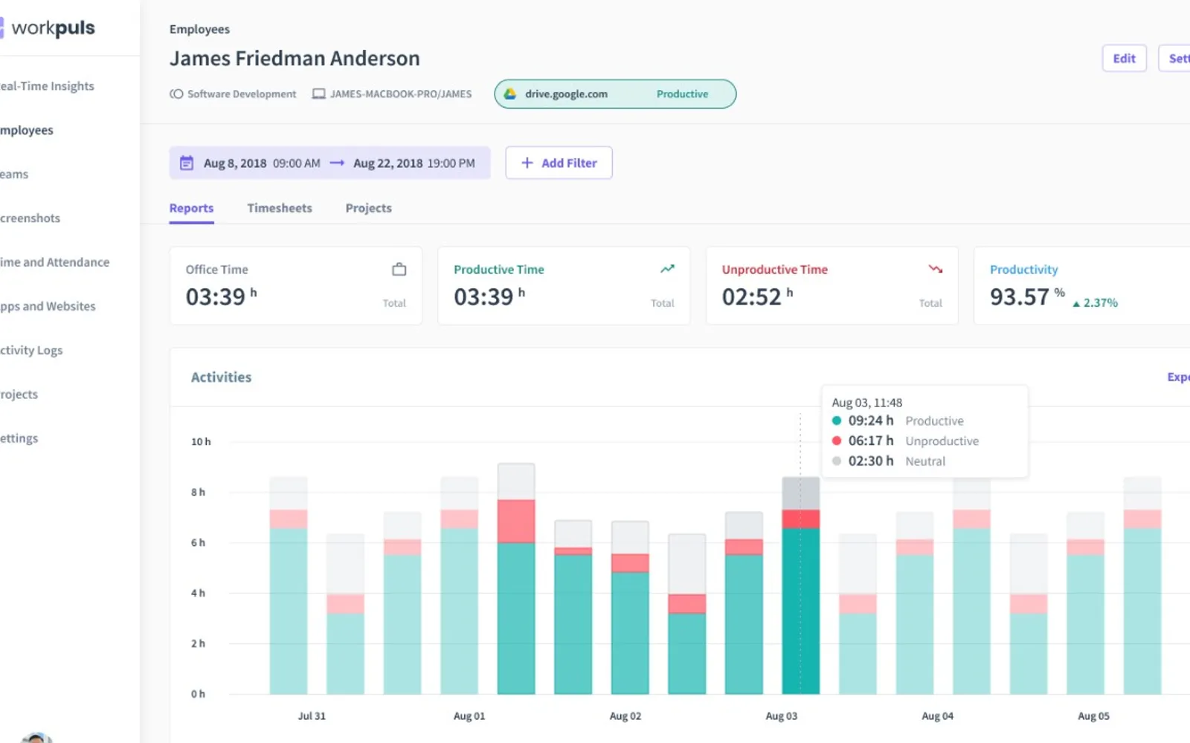Click the red Unproductive legend dot in tooltip
The height and width of the screenshot is (743, 1190).
click(x=837, y=441)
